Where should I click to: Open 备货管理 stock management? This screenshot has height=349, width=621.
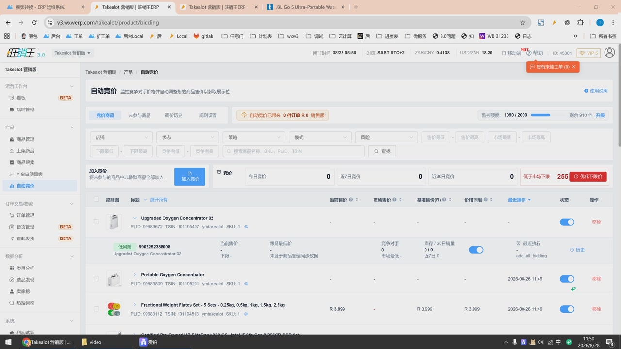pos(40,227)
